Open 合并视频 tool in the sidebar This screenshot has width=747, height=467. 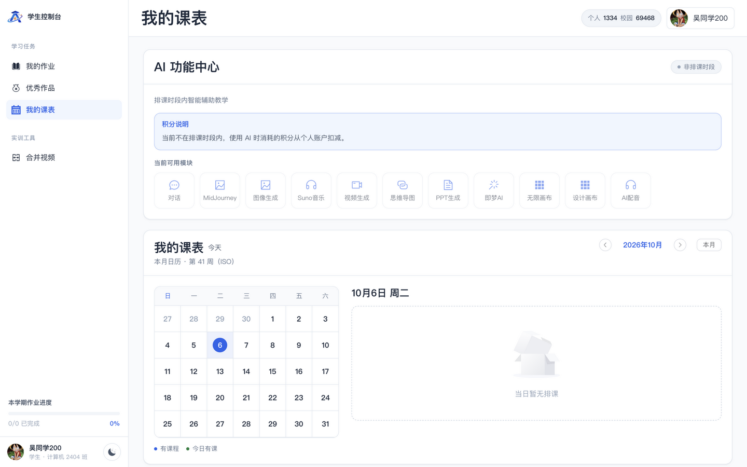point(64,158)
